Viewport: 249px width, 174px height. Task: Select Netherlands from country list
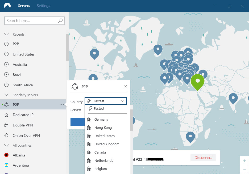click(107, 161)
